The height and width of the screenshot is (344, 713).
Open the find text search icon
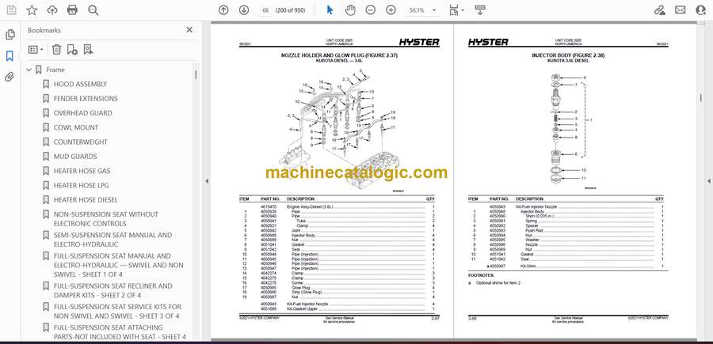point(93,10)
